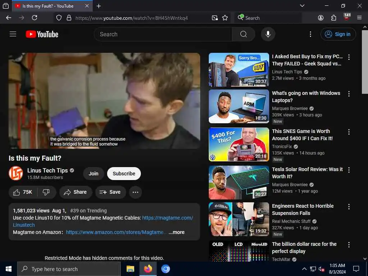The width and height of the screenshot is (368, 276).
Task: Go to the YouTube home logo
Action: point(42,34)
